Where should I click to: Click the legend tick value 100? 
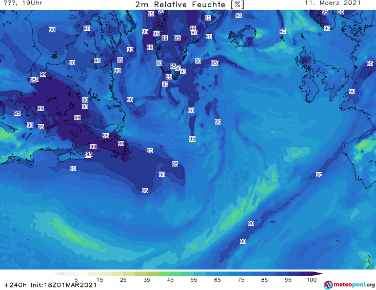(312, 280)
